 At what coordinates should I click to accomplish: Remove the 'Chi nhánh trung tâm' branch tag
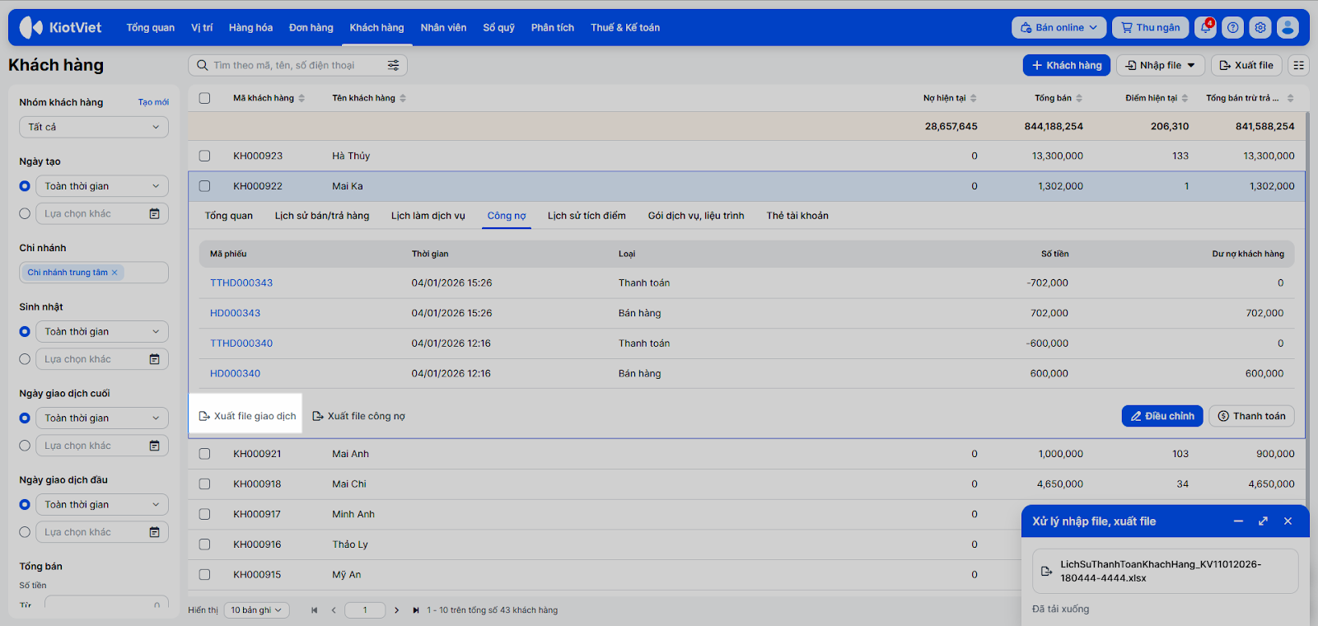point(115,273)
